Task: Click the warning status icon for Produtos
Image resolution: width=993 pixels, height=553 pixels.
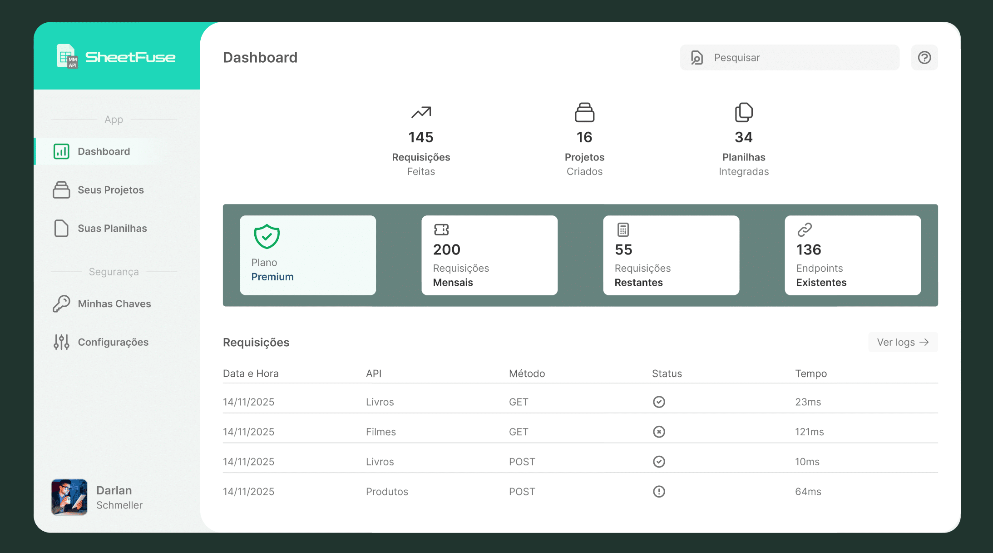Action: point(659,492)
